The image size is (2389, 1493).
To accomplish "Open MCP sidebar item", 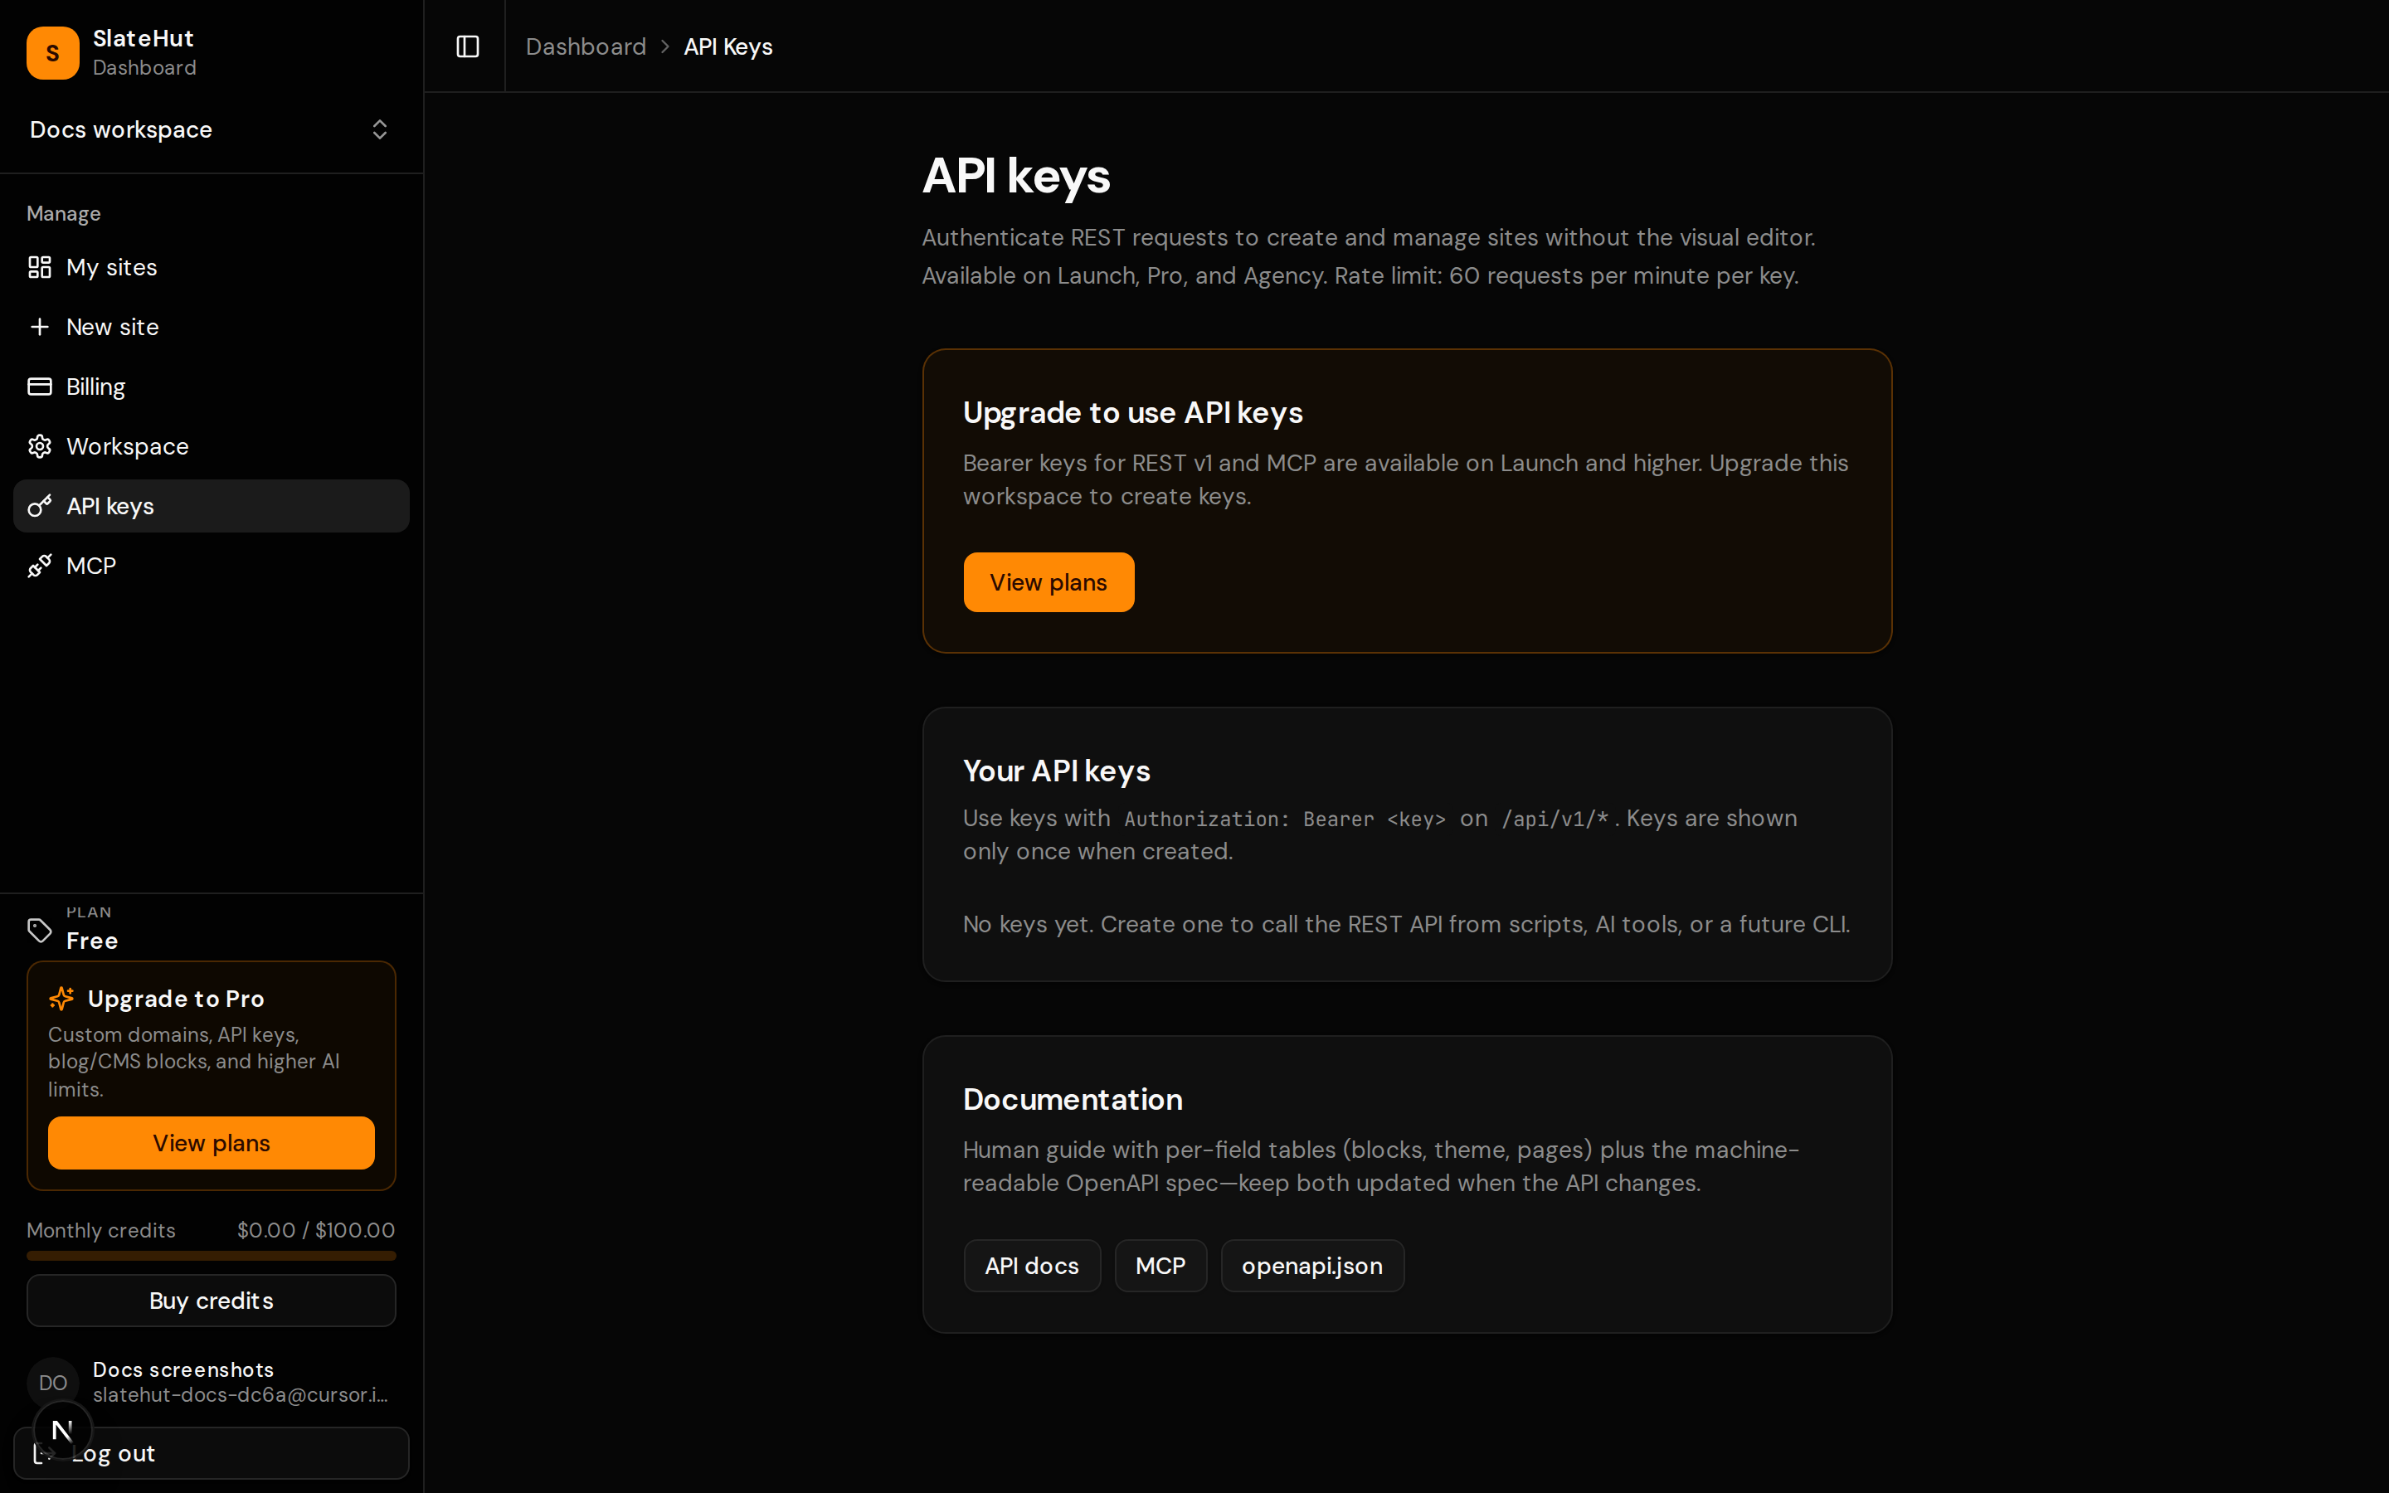I will (212, 566).
